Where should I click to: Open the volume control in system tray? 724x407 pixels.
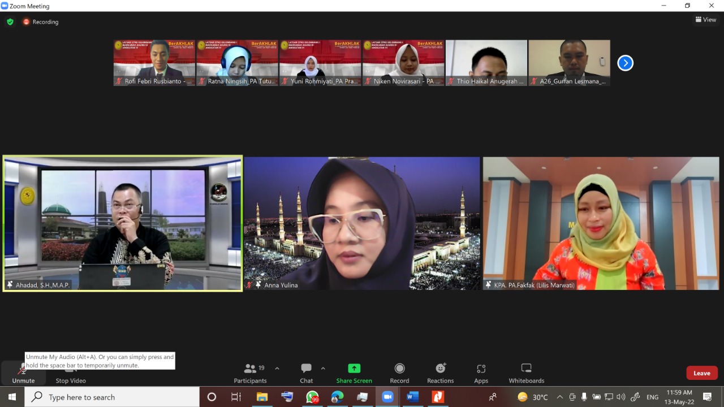pyautogui.click(x=621, y=397)
